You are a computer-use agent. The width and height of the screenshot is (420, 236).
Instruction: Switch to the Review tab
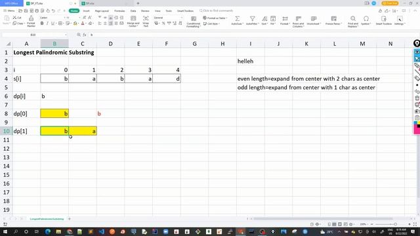click(x=145, y=11)
